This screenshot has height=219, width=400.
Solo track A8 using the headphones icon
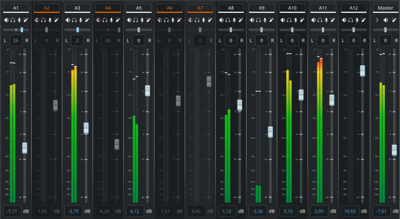pyautogui.click(x=227, y=20)
